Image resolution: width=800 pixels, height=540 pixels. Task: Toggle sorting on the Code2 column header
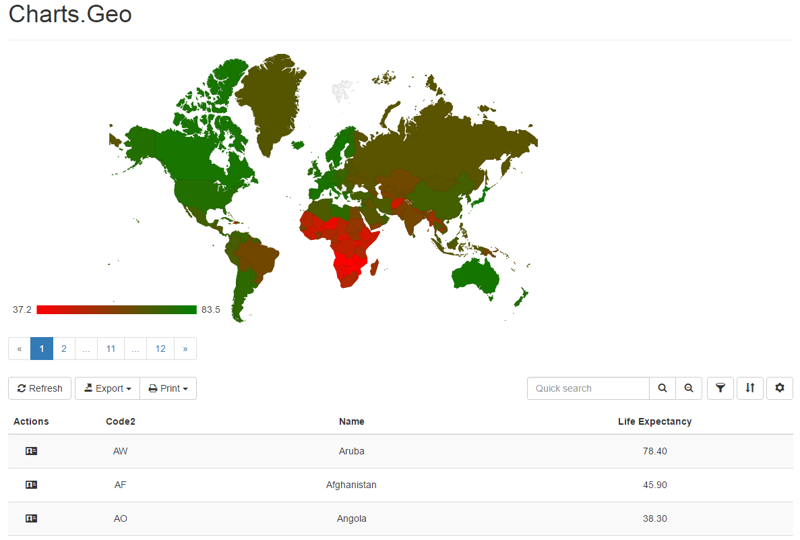point(121,421)
